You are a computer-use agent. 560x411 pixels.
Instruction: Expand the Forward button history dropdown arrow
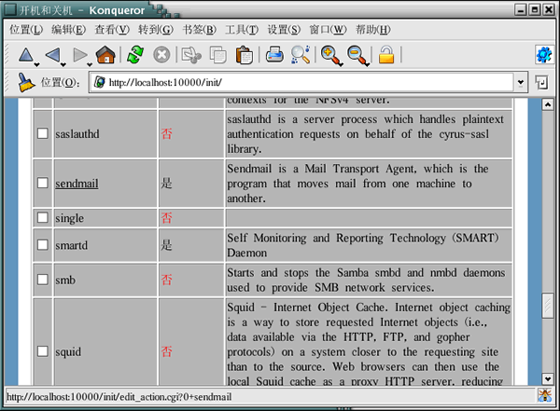[90, 64]
